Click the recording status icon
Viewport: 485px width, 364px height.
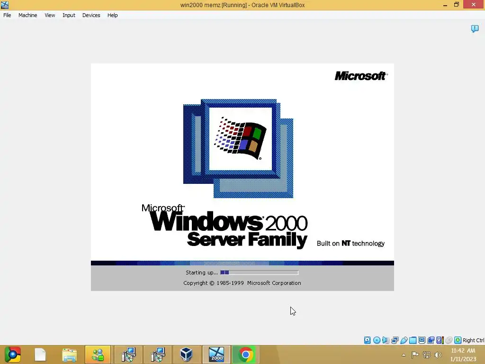tap(431, 340)
